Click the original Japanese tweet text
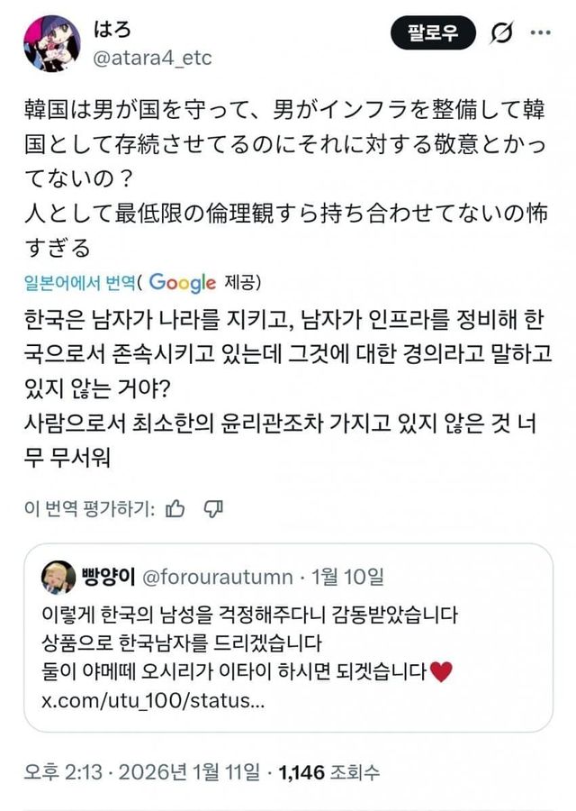Screen dimensions: 576x811 [x=285, y=178]
